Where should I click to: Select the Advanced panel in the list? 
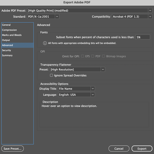pyautogui.click(x=18, y=45)
